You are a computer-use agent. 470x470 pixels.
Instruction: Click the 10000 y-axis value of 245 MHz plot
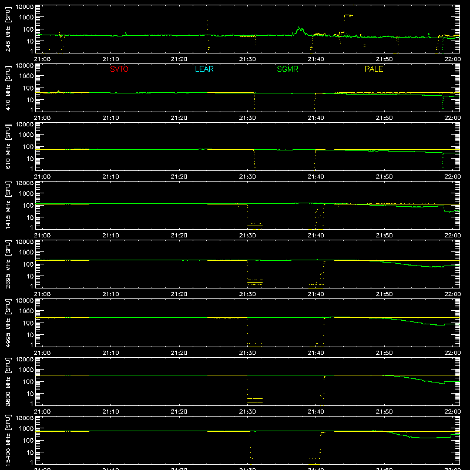[25, 7]
